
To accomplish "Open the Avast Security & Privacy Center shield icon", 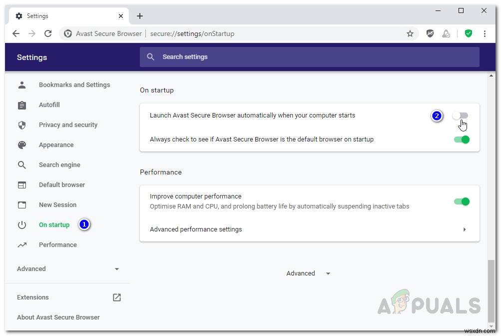I will [x=469, y=33].
